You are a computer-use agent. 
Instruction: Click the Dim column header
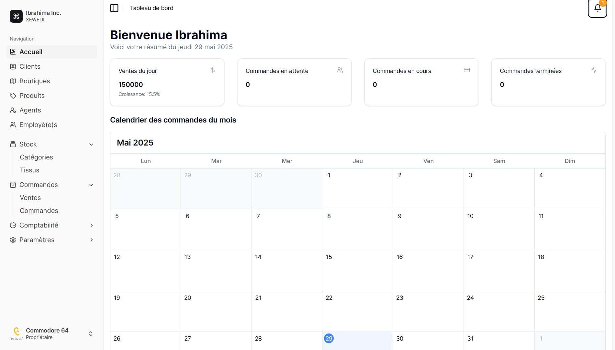tap(570, 161)
